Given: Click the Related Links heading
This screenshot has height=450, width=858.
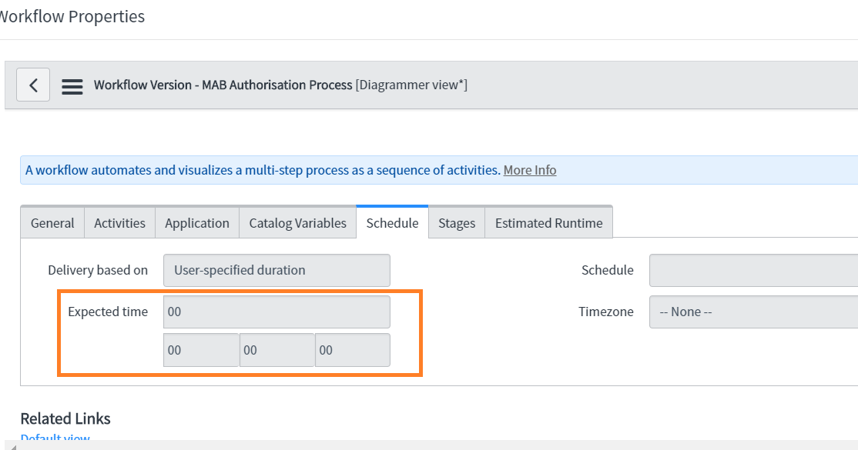Looking at the screenshot, I should [65, 418].
